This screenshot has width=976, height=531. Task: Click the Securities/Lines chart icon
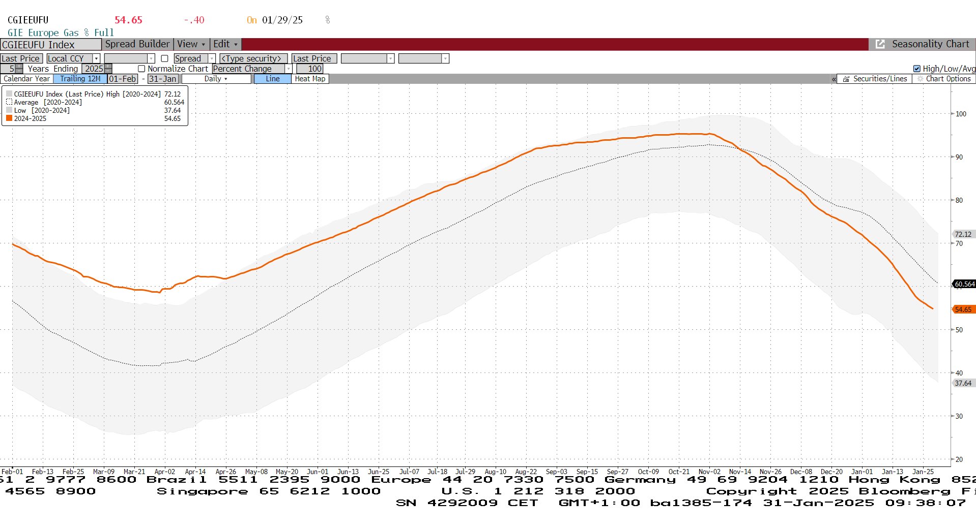[x=846, y=79]
